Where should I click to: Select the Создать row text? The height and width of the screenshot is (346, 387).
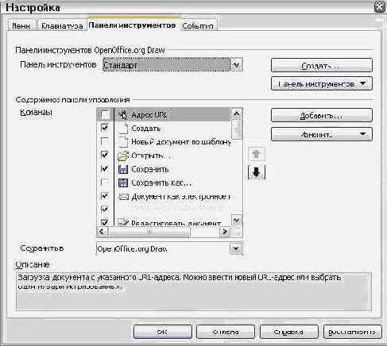tap(146, 129)
